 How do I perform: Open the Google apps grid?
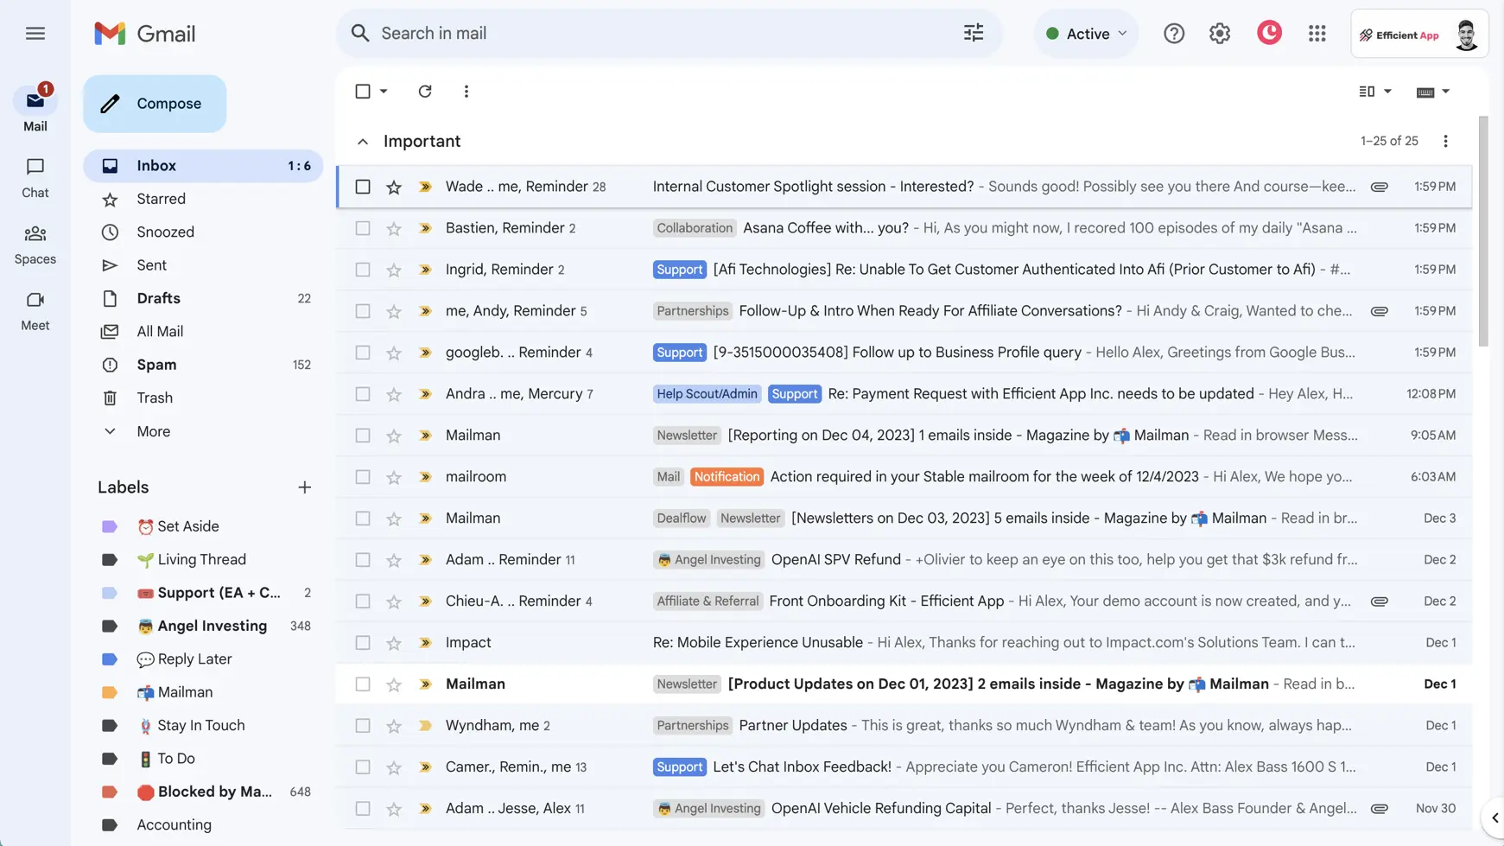tap(1317, 33)
